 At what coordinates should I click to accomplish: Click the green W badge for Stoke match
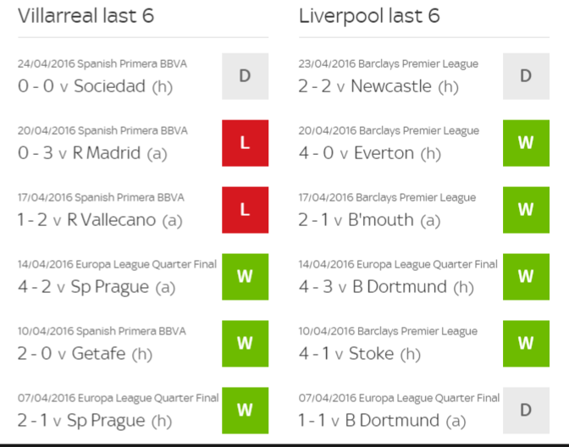pyautogui.click(x=526, y=344)
